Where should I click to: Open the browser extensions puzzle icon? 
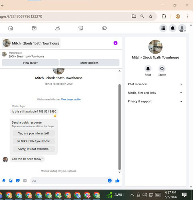click(x=164, y=16)
